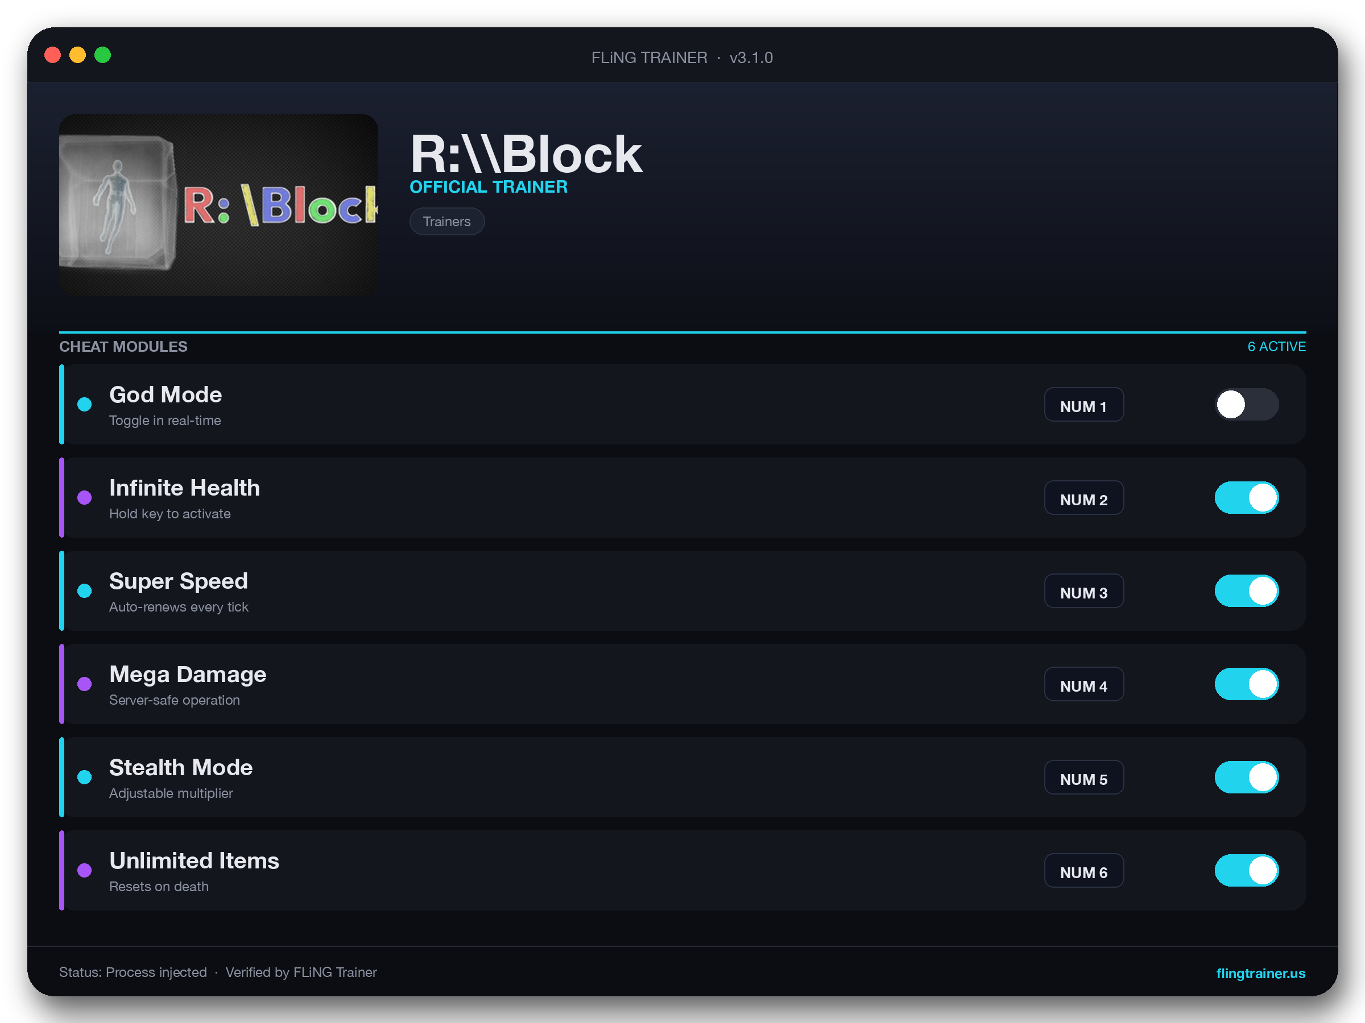Click 'Adjustable multiplier' description
Screen dimensions: 1365x1023
pos(171,793)
